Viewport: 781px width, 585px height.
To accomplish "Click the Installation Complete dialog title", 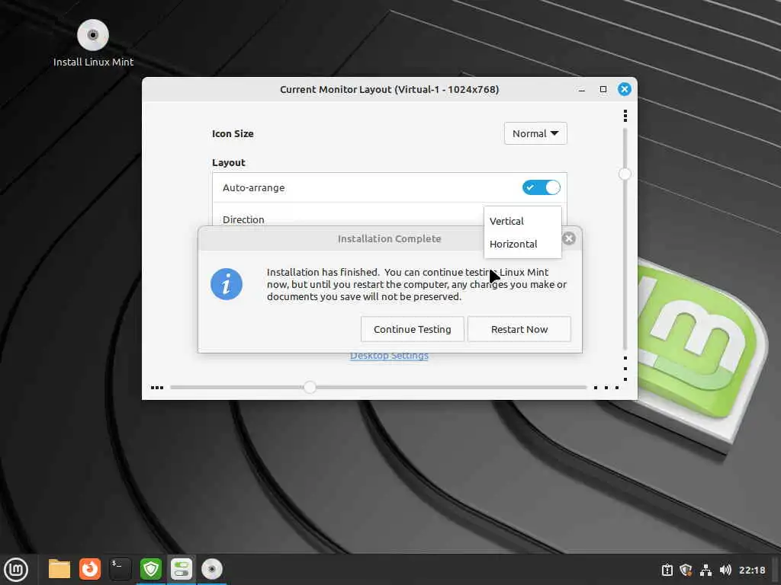I will pos(389,238).
